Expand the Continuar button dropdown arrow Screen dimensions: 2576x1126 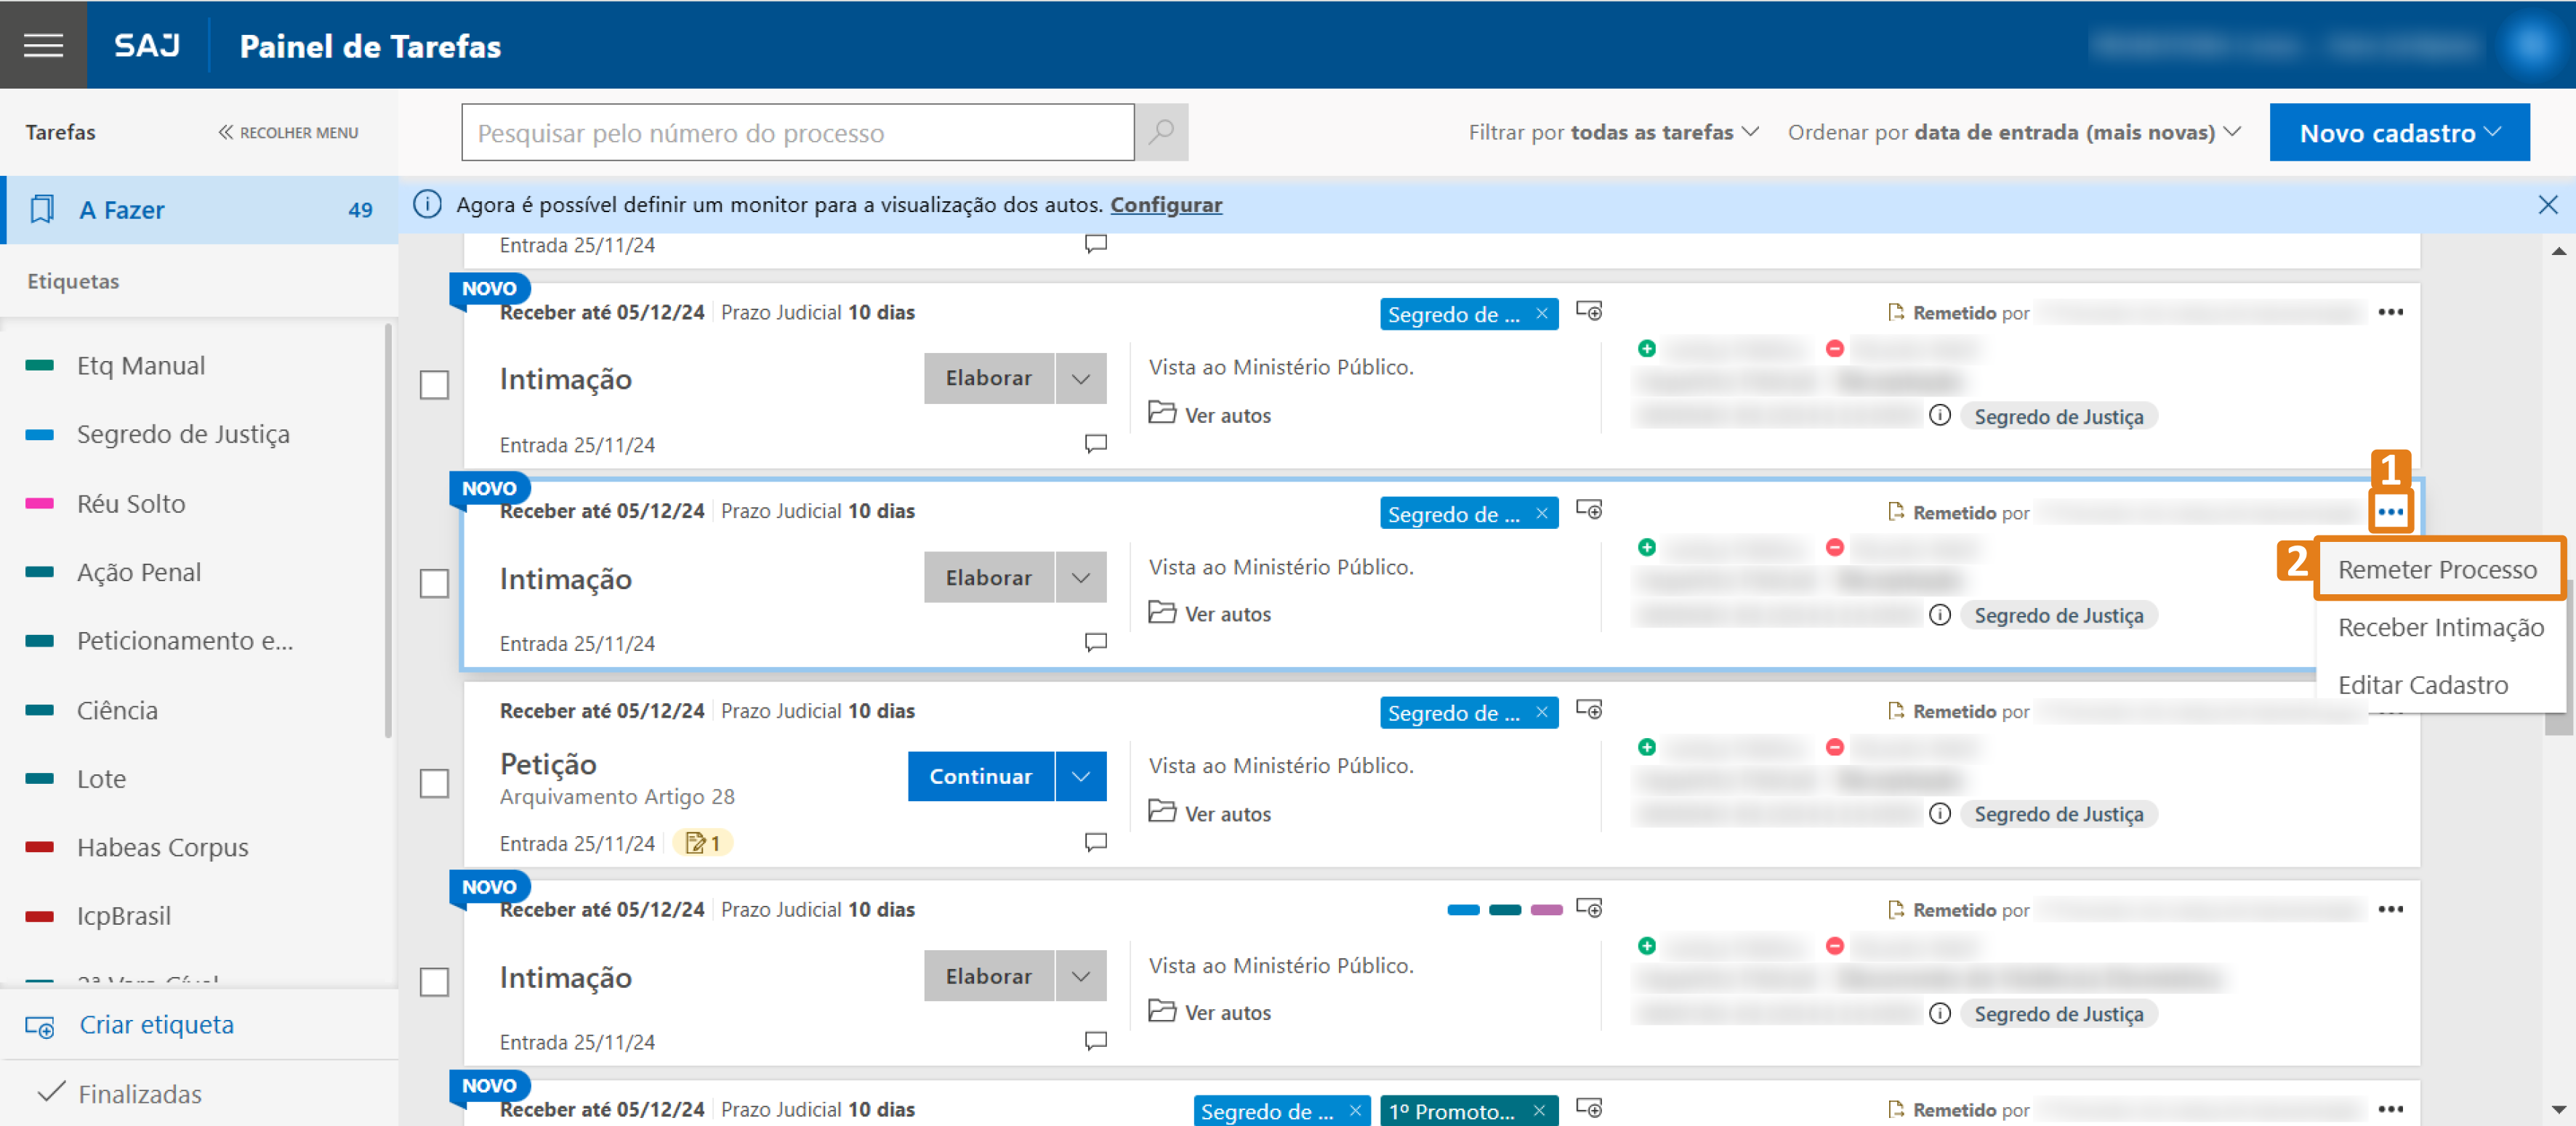point(1080,777)
